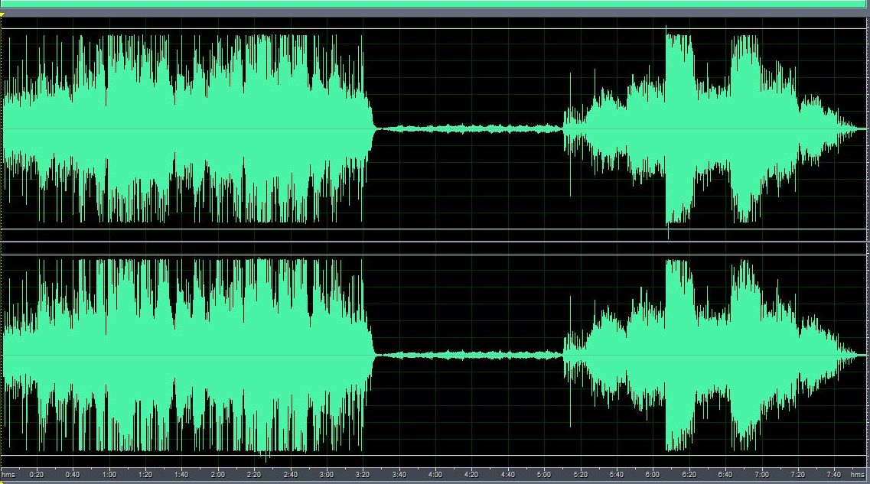Click the 6:00 mark on the timeline ruler
This screenshot has width=870, height=484.
click(654, 473)
